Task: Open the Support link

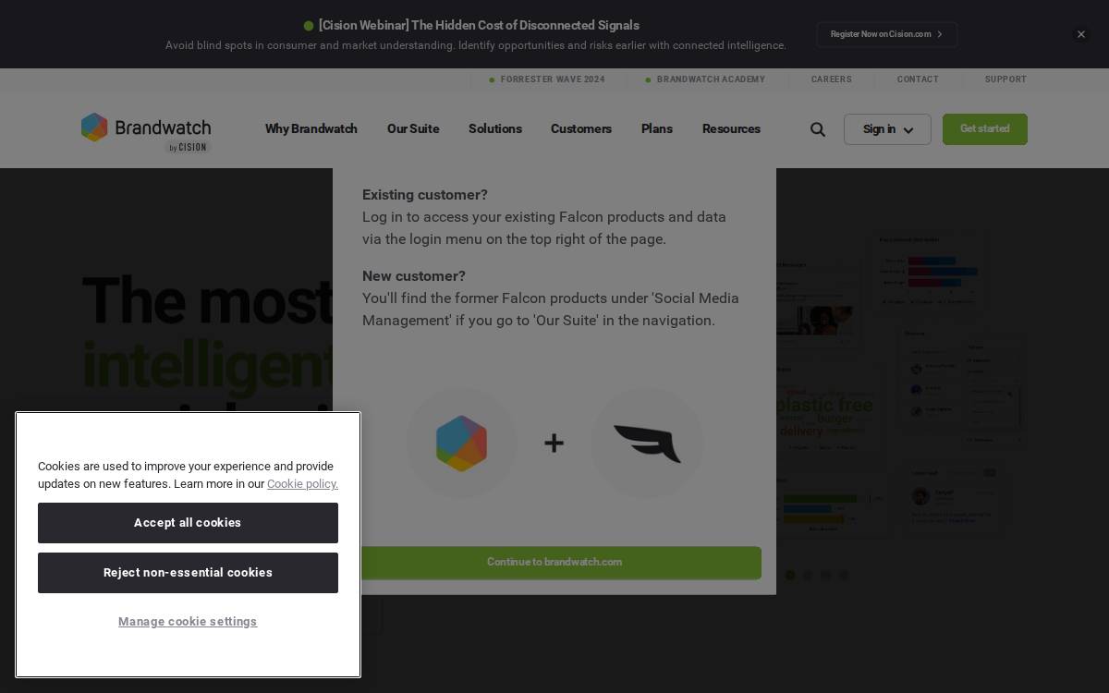Action: point(1005,79)
